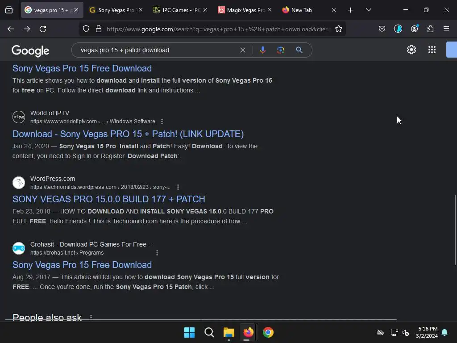Open the Firefox application menu
This screenshot has width=457, height=343.
pyautogui.click(x=446, y=29)
